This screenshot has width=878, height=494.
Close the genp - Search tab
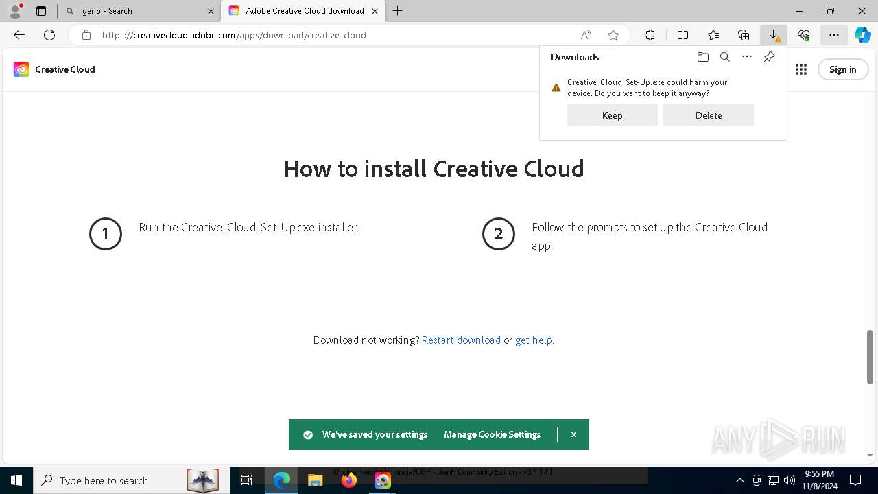coord(211,11)
